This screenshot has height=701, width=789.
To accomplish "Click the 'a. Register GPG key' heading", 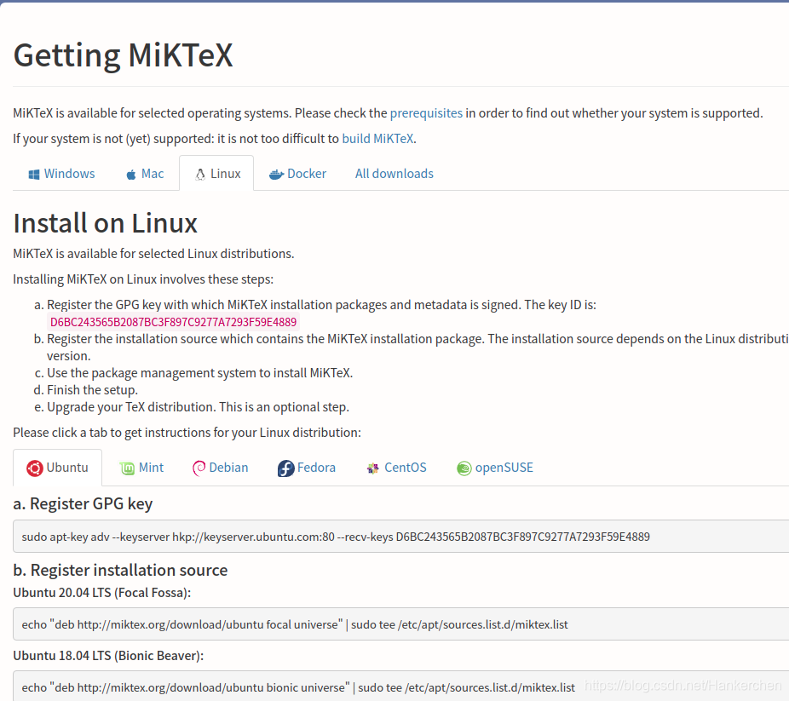I will coord(83,504).
